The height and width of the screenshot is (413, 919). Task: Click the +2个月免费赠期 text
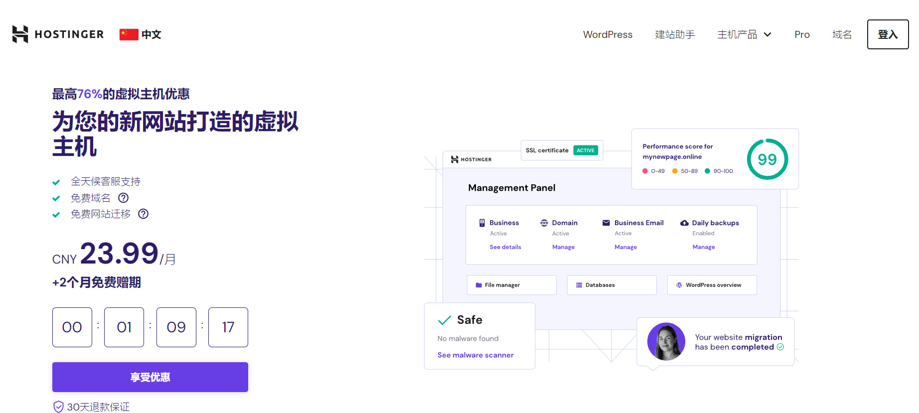click(x=97, y=282)
